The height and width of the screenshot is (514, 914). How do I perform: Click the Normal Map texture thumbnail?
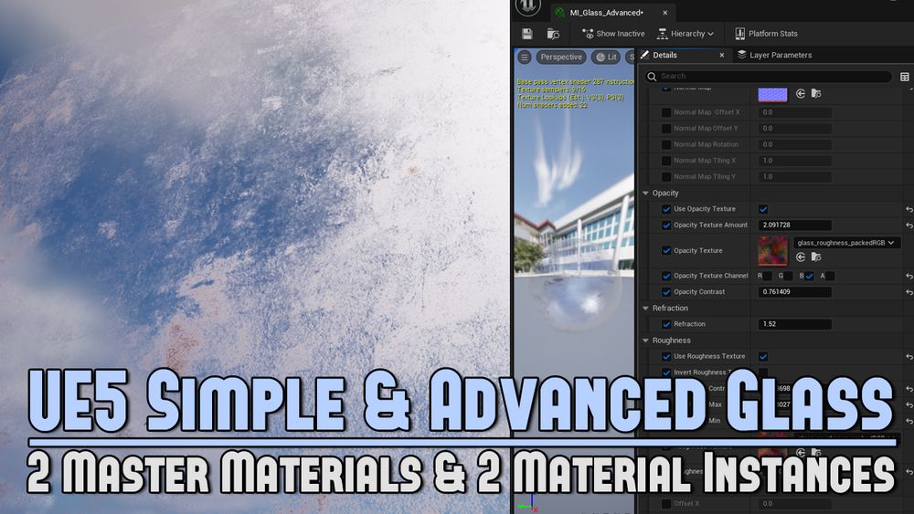click(772, 94)
